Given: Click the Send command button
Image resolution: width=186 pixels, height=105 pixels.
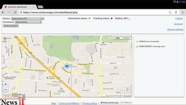Looking at the screenshot, I should click(x=11, y=26).
